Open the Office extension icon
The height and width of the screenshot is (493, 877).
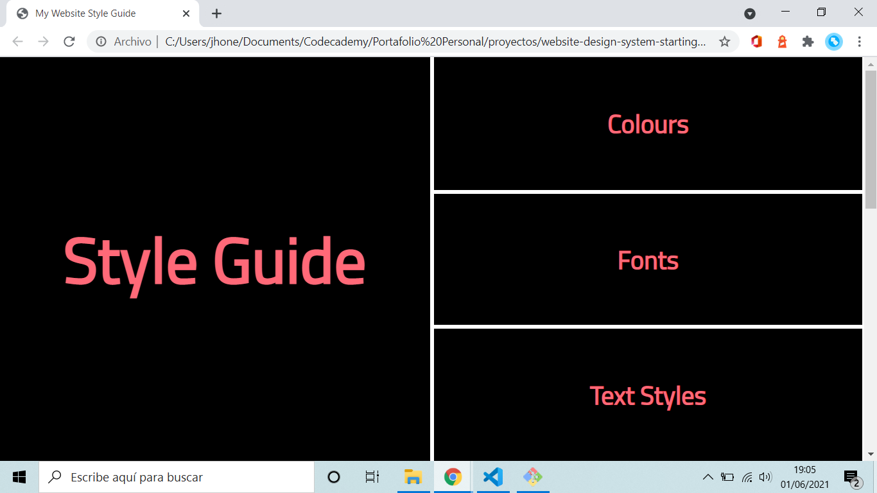[x=756, y=42]
